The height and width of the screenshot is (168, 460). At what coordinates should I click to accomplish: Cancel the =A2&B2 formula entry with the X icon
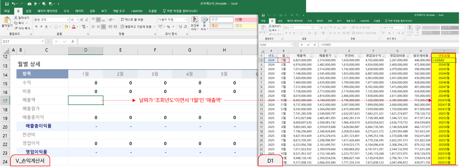tap(302, 45)
